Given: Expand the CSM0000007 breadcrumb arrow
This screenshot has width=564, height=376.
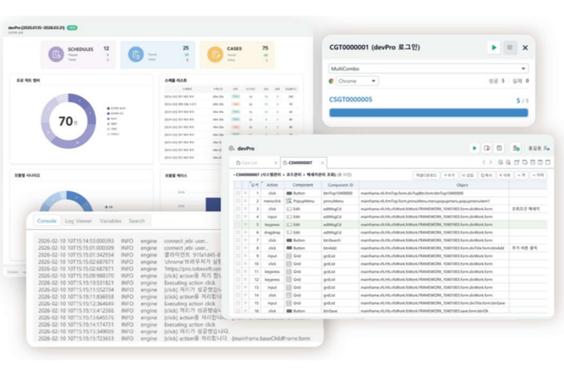Looking at the screenshot, I should [233, 174].
